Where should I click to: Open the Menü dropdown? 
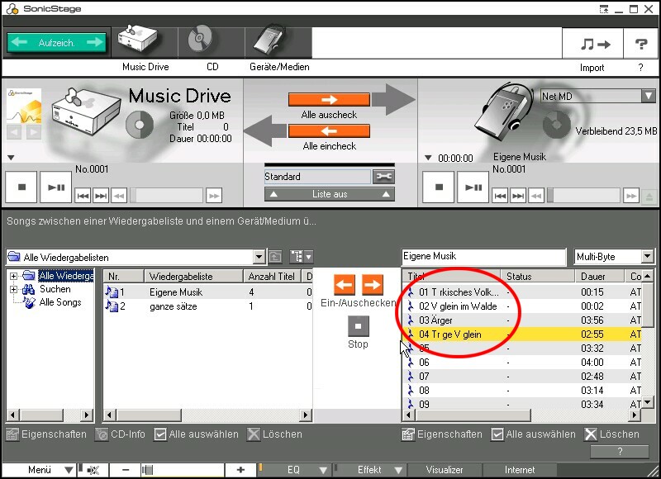click(x=40, y=470)
